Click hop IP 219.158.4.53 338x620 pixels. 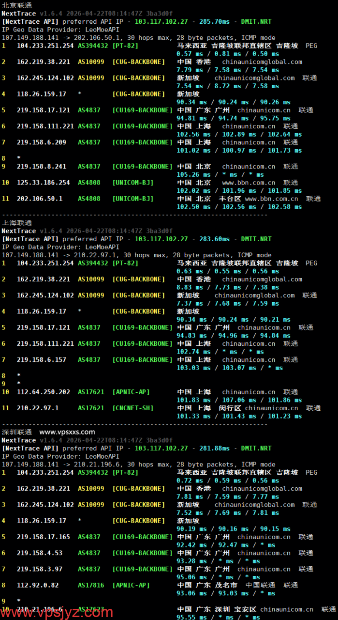click(x=40, y=553)
